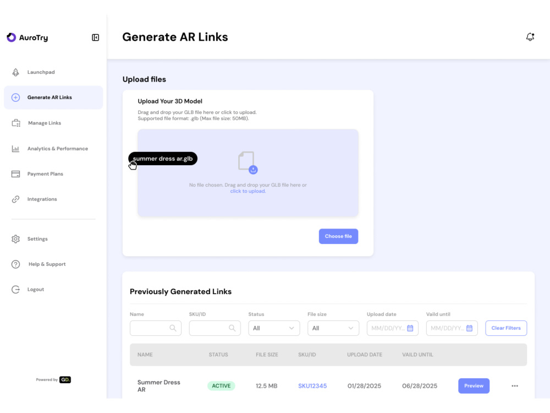Click the Launchpad rocket icon
Image resolution: width=550 pixels, height=413 pixels.
15,72
